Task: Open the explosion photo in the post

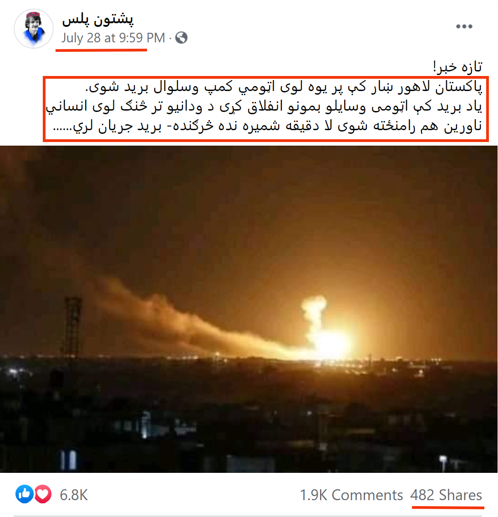Action: coord(249,309)
